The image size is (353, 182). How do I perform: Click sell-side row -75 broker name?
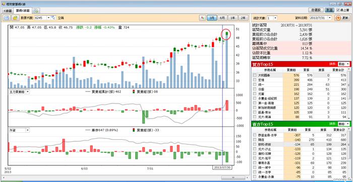pyautogui.click(x=265, y=176)
